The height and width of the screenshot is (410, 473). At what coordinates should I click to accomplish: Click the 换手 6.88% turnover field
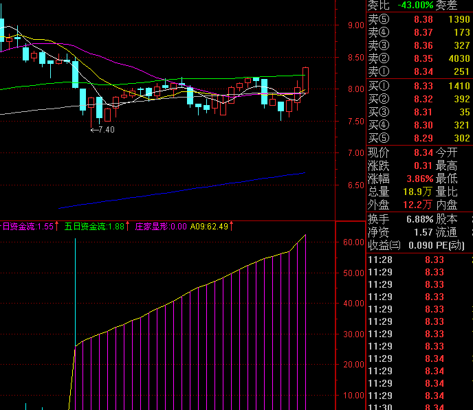tap(400, 219)
